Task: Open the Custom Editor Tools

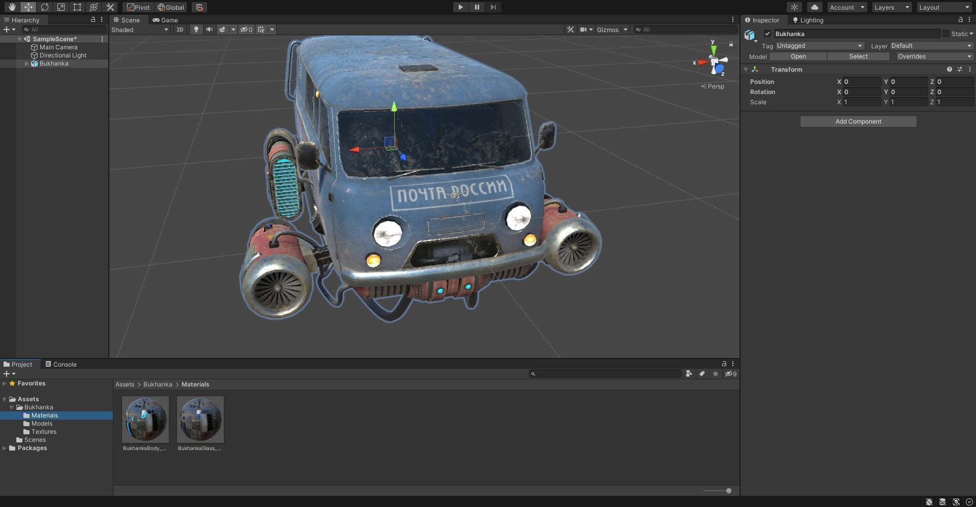Action: [110, 7]
